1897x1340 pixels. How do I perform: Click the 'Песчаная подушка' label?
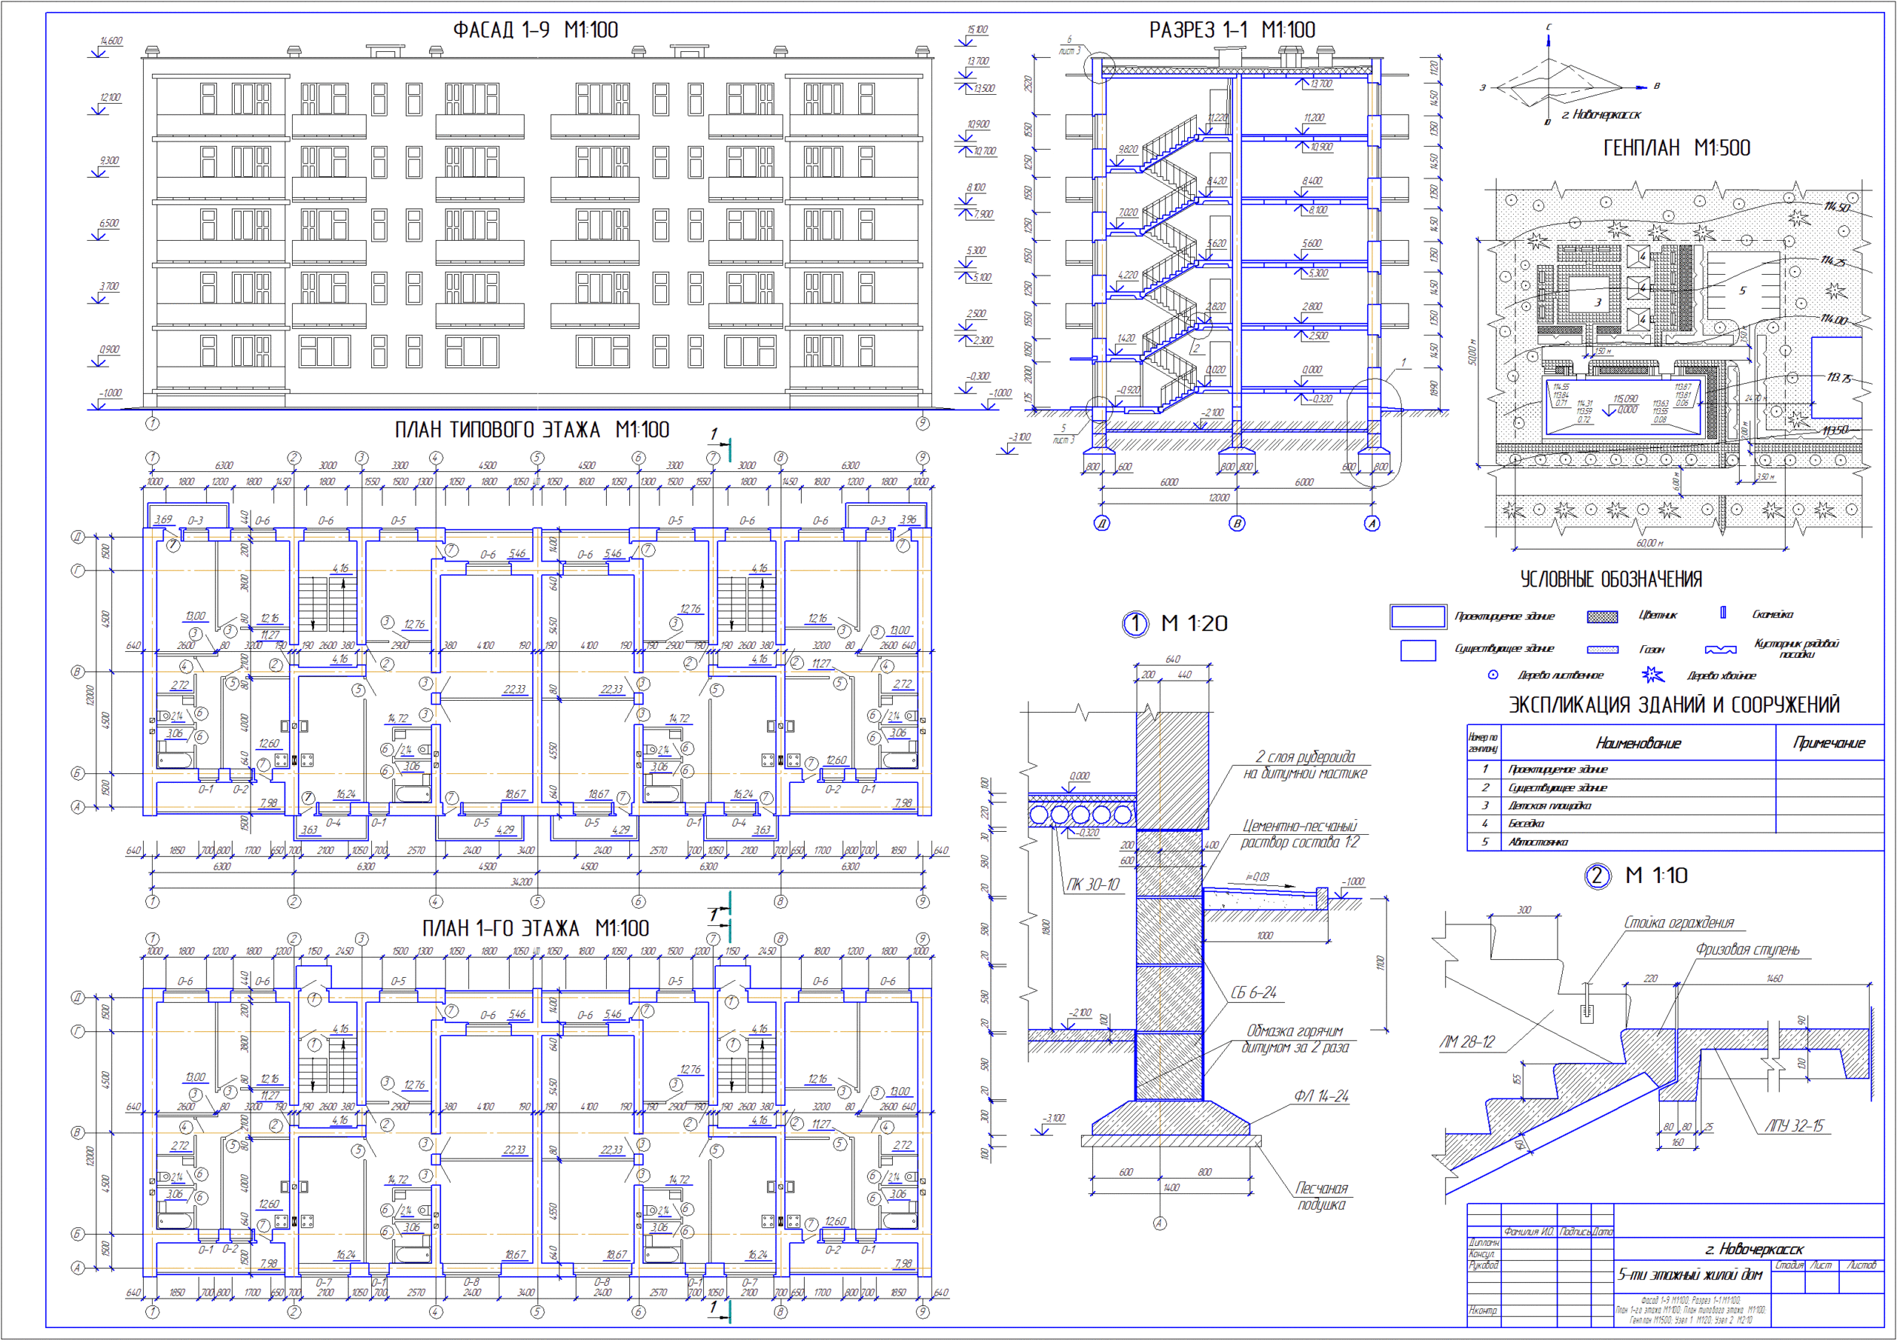click(x=1321, y=1196)
